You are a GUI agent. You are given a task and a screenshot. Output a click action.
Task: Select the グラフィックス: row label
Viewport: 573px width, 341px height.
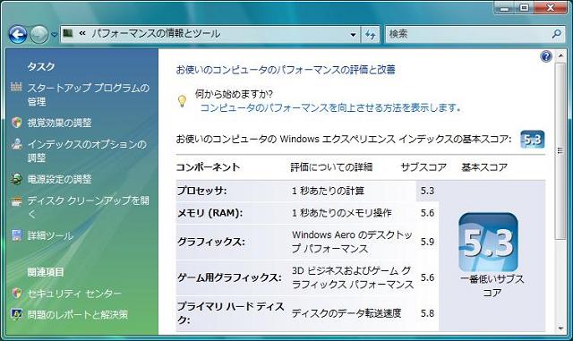(x=211, y=242)
